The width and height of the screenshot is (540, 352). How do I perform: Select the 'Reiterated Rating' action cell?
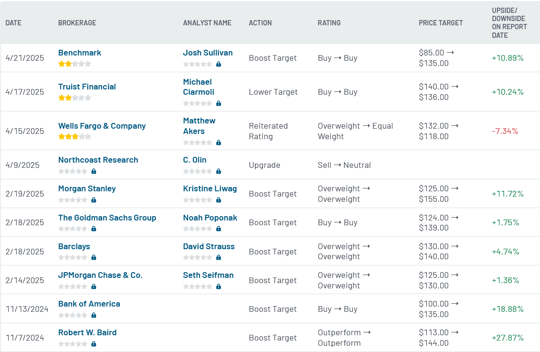pyautogui.click(x=268, y=131)
